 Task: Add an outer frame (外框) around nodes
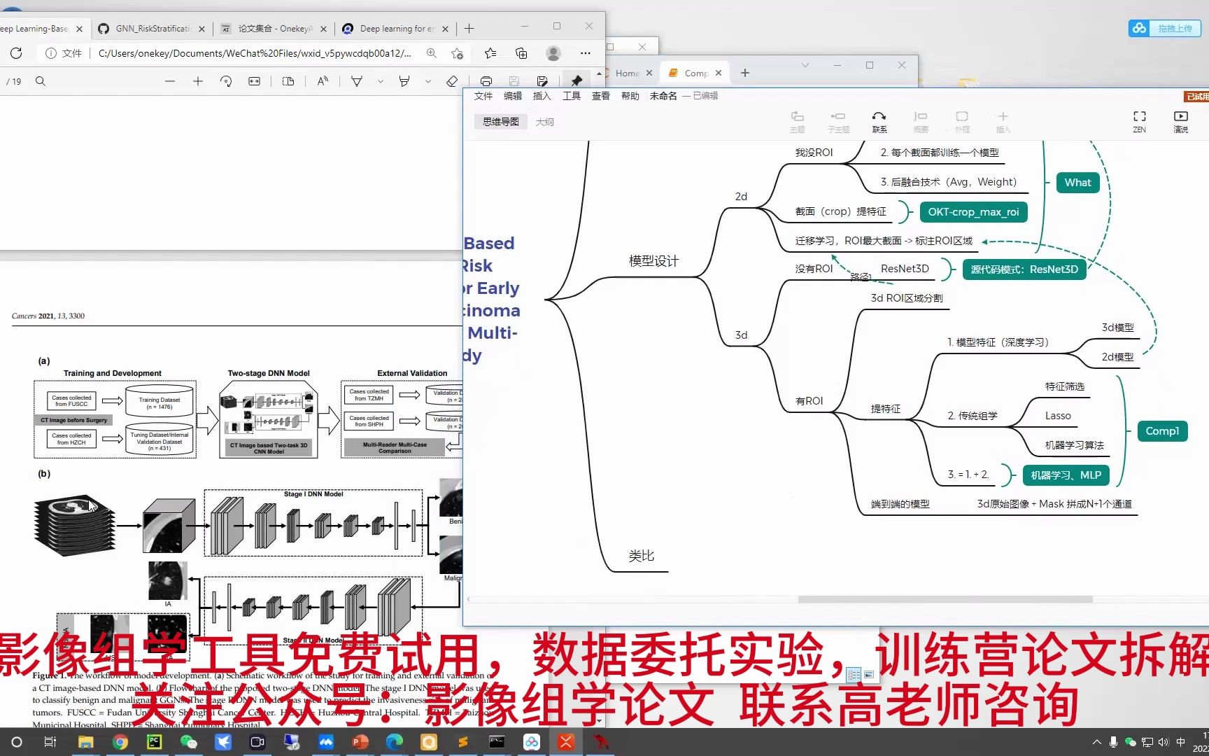point(962,120)
